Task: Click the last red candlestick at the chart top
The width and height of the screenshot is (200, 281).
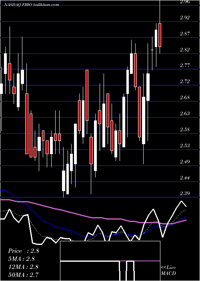Action: tap(160, 35)
